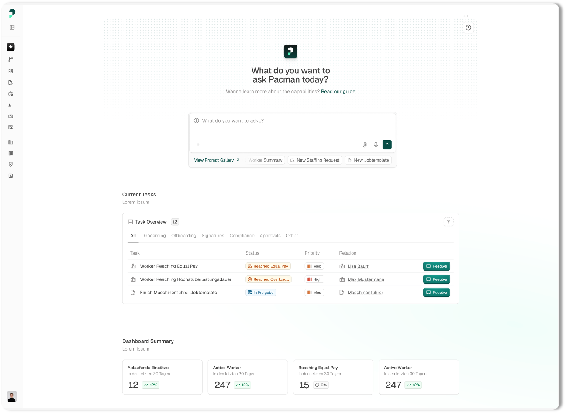Start voice input with the microphone icon
This screenshot has height=413, width=566.
coord(376,145)
